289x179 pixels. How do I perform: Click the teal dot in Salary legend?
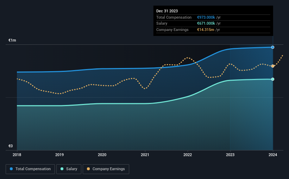tap(62, 169)
